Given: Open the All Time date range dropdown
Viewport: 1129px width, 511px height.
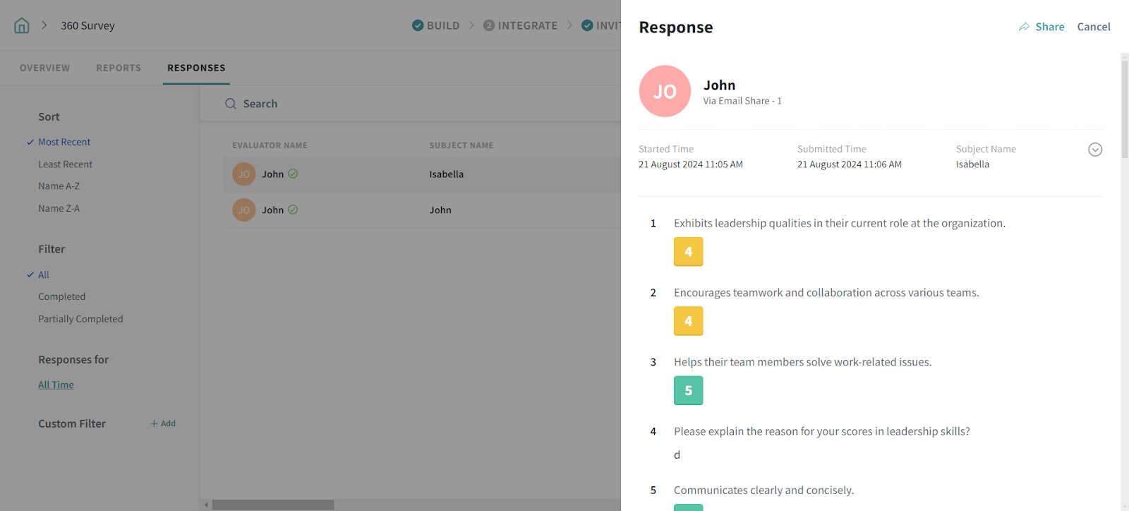Looking at the screenshot, I should pos(56,385).
